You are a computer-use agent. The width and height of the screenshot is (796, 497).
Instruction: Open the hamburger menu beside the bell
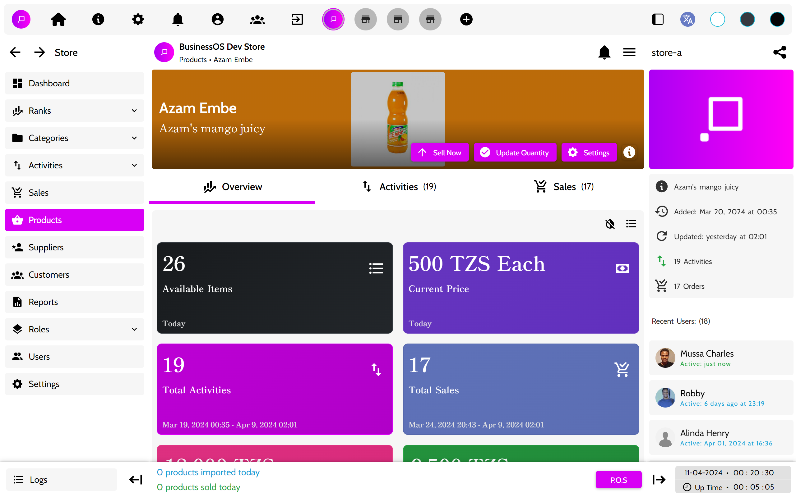629,52
